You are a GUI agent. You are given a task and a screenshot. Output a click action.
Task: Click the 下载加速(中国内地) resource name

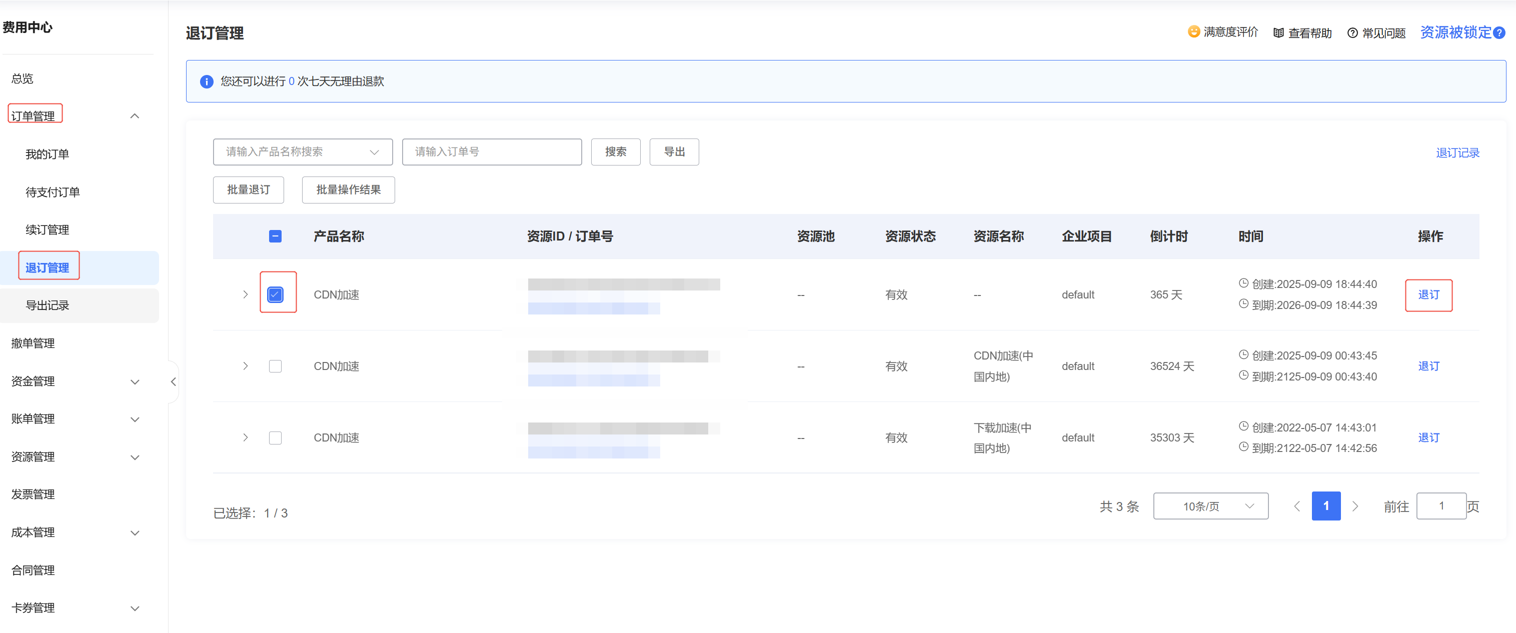point(1002,437)
